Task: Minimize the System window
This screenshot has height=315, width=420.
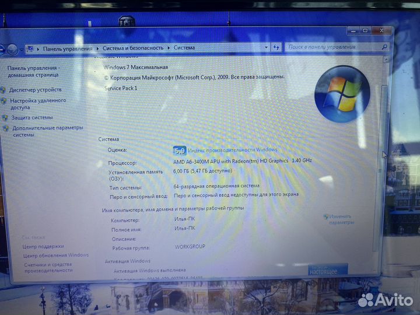Action: click(353, 31)
